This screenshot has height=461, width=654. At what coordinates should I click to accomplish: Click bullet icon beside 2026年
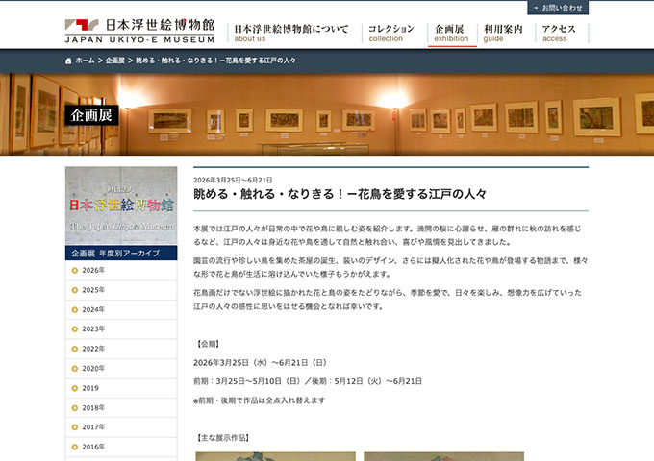(x=75, y=270)
